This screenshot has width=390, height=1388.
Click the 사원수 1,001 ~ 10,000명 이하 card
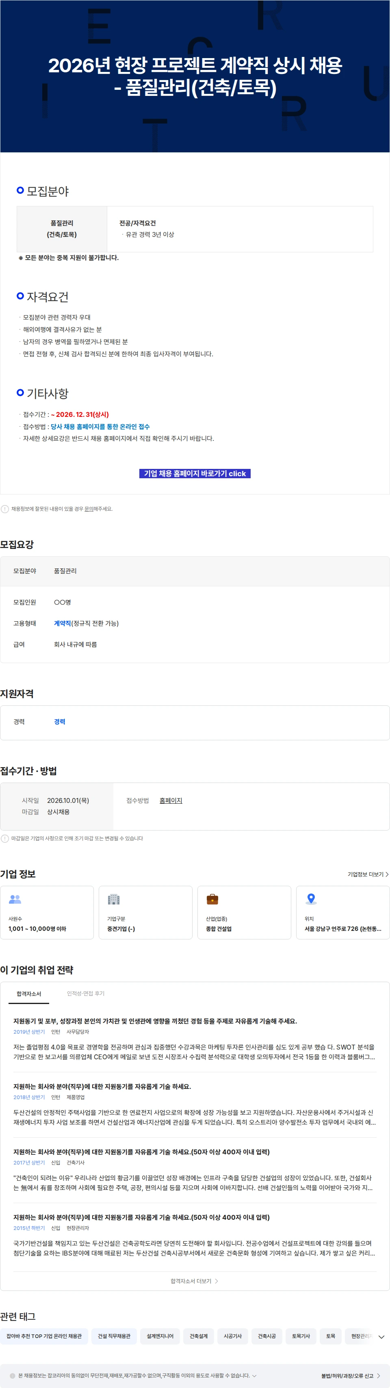[x=47, y=912]
